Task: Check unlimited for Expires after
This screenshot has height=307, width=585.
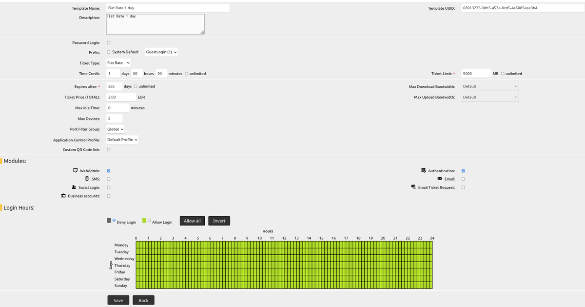Action: 136,86
